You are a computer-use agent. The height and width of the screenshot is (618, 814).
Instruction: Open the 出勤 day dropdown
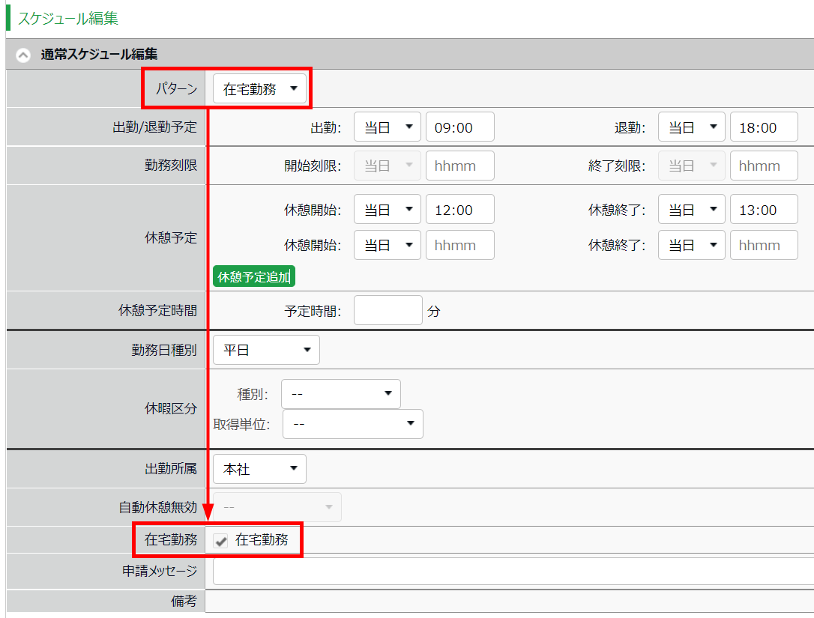point(388,127)
